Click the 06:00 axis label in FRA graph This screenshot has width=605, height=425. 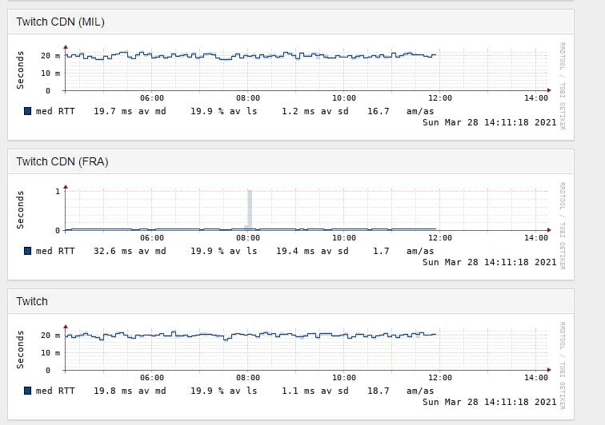click(x=151, y=238)
